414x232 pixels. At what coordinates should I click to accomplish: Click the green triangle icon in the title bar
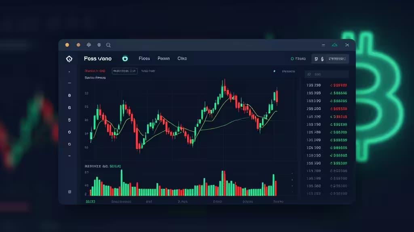pyautogui.click(x=334, y=45)
